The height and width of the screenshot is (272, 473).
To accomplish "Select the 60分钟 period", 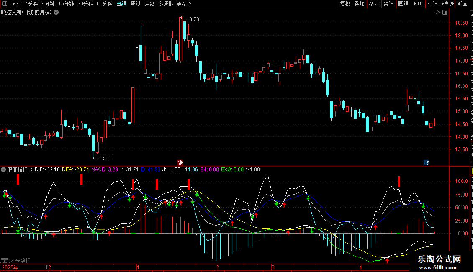I will tap(104, 4).
